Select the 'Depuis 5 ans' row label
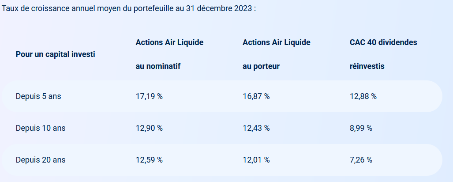 pyautogui.click(x=38, y=96)
